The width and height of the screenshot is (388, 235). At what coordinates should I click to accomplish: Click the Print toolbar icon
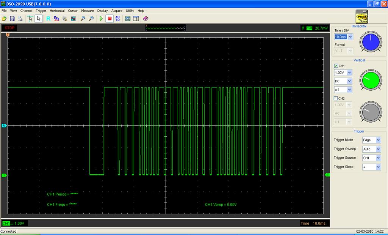pos(20,18)
